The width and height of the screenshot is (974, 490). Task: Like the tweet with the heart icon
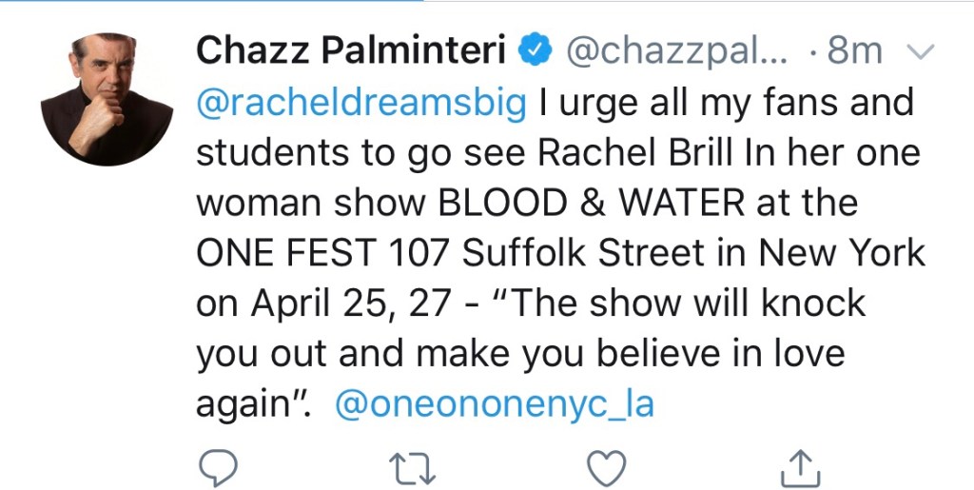click(x=605, y=467)
